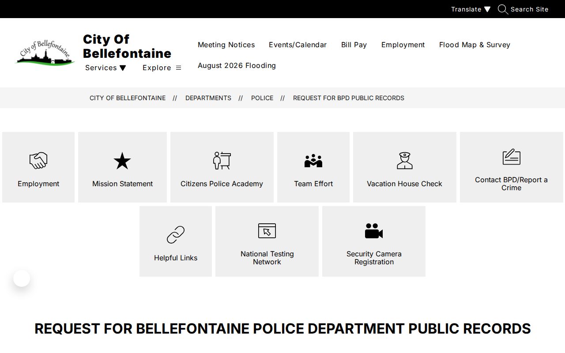Click the City Of Bellefontaine site title
The height and width of the screenshot is (353, 565).
click(127, 46)
